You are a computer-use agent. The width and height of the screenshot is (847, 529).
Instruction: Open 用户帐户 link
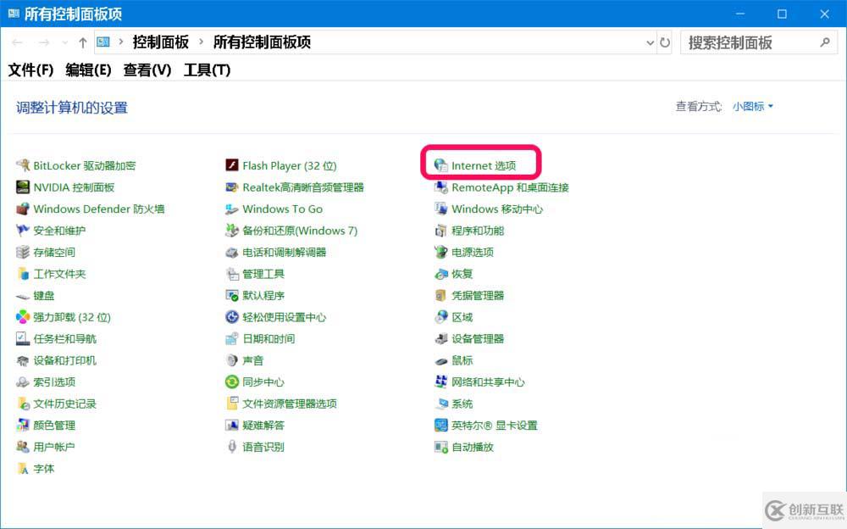coord(54,447)
